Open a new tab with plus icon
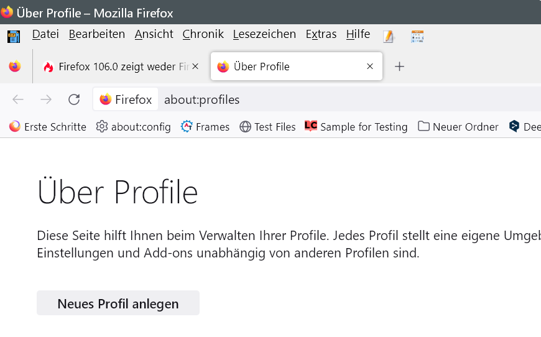 (x=400, y=67)
